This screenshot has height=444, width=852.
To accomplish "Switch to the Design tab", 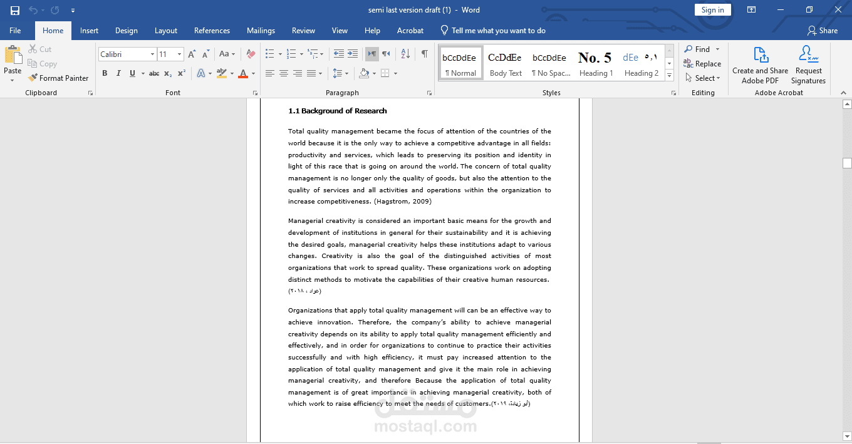I will coord(127,31).
